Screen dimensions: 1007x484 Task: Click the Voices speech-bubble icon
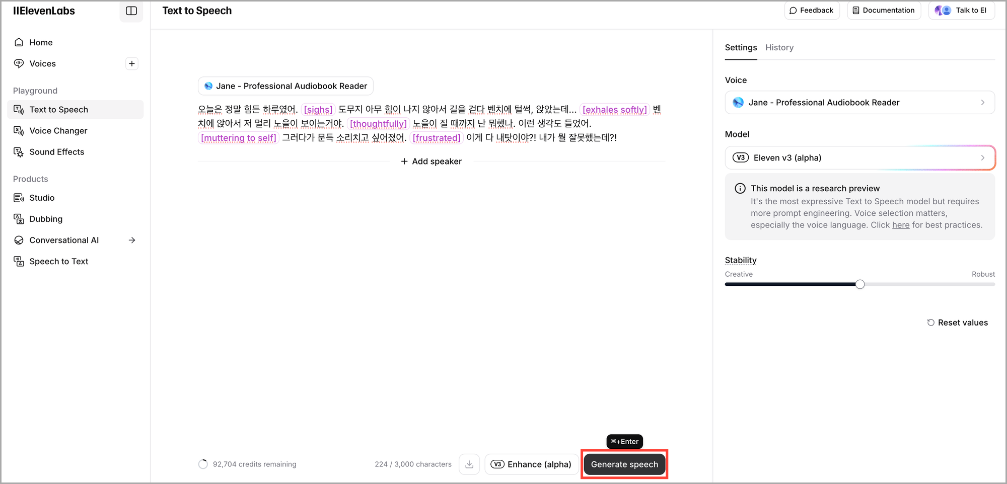tap(19, 63)
